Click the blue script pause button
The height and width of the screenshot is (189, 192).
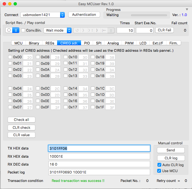[x=16, y=30]
